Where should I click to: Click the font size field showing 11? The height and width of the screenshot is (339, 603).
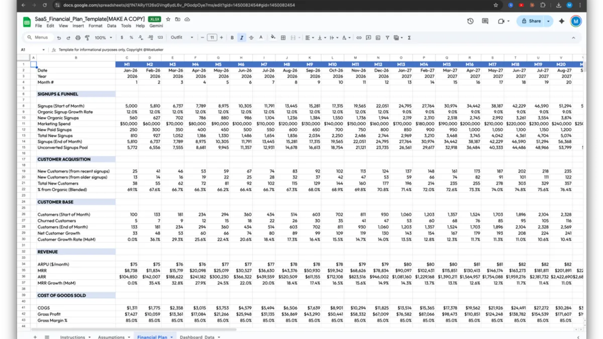[212, 38]
